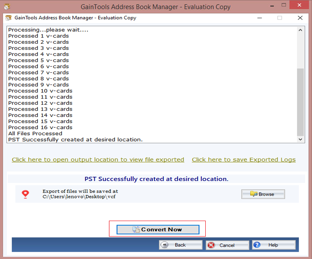Screen dimensions: 312x259
Task: Open the Help button
Action: click(x=274, y=245)
